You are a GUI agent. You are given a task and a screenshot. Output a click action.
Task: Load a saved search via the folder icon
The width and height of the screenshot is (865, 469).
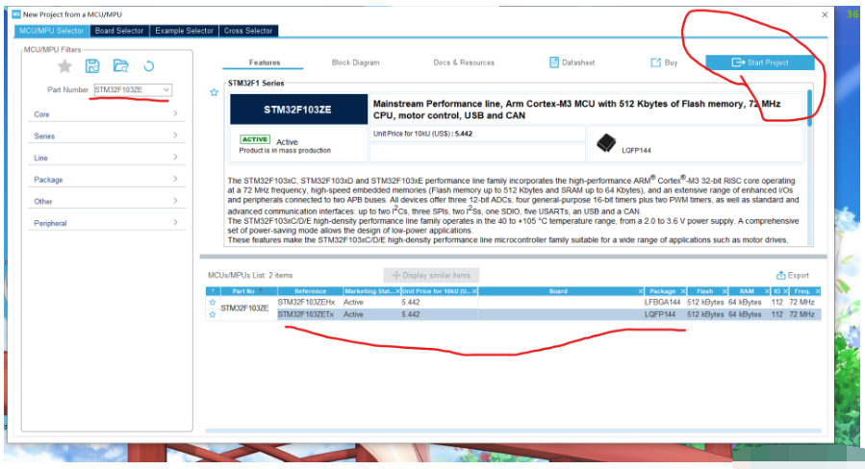(x=121, y=66)
